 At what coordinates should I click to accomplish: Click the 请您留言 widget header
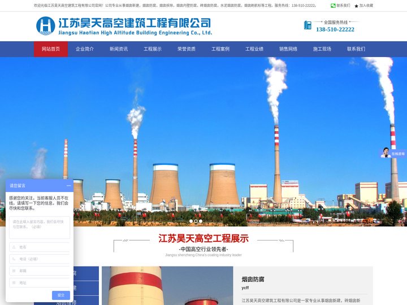pos(40,186)
